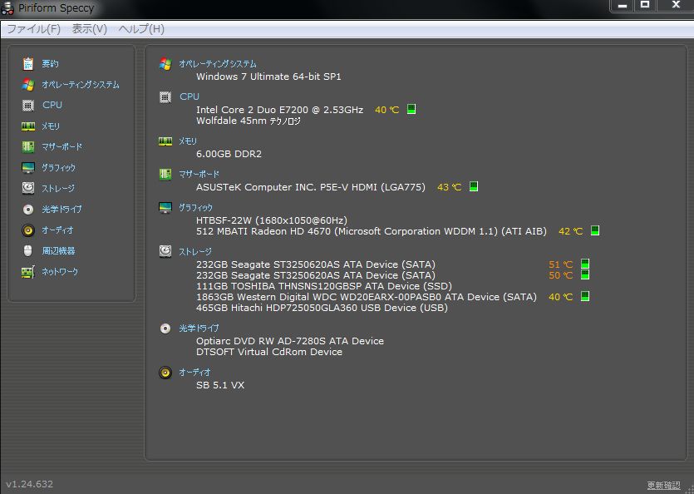Click the マザーボード icon in sidebar
Screen dimensions: 694x494
tap(28, 146)
